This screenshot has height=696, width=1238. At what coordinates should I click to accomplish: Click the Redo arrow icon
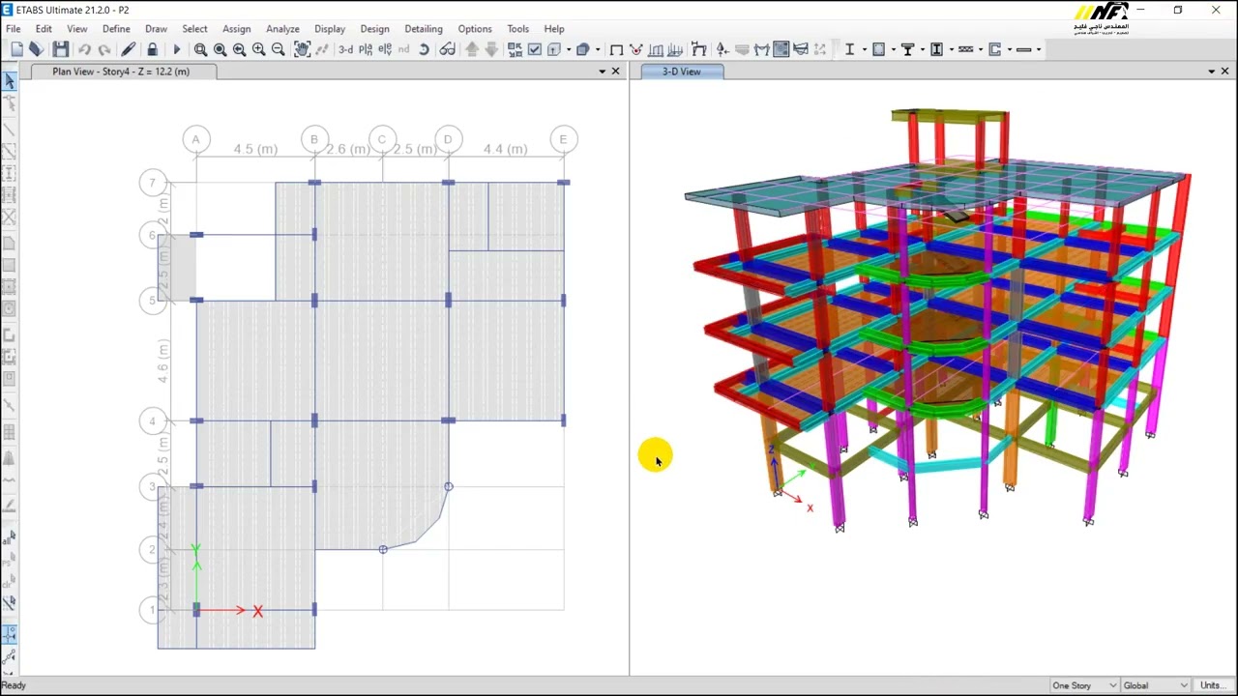pyautogui.click(x=103, y=49)
